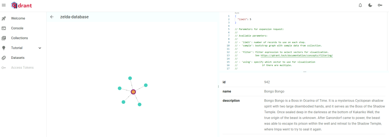Open the notifications bell

pos(360,5)
